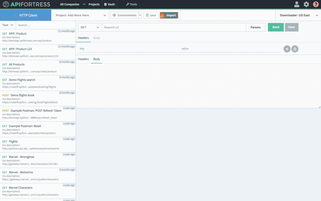
Task: Click the Send button
Action: pyautogui.click(x=276, y=27)
